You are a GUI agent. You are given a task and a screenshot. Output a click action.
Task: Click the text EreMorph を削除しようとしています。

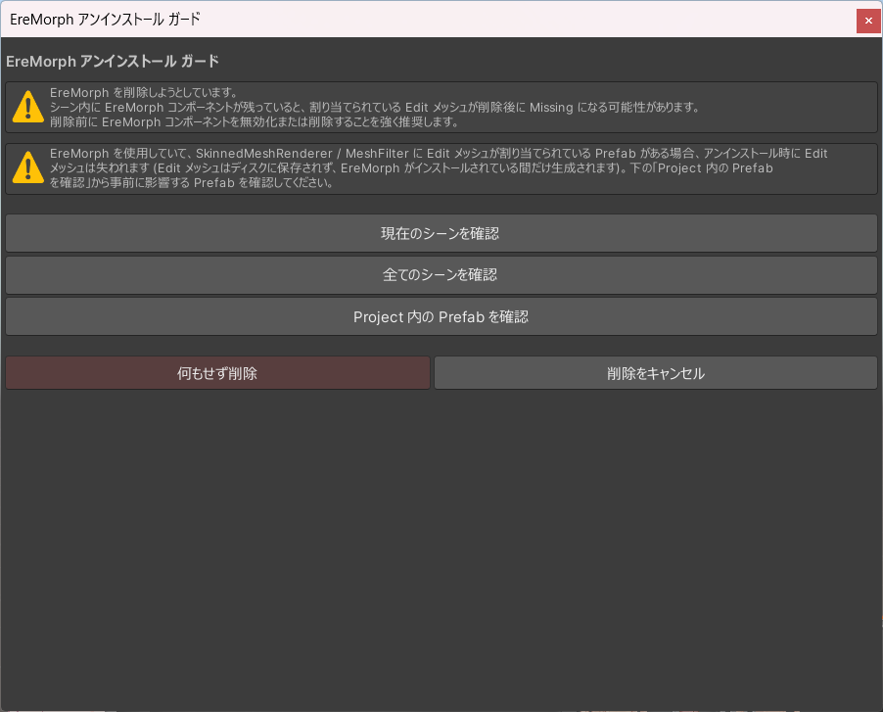click(x=144, y=92)
